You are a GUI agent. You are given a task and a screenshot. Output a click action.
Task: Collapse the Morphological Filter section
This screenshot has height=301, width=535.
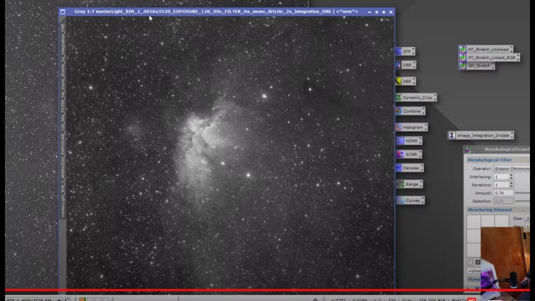pyautogui.click(x=497, y=160)
